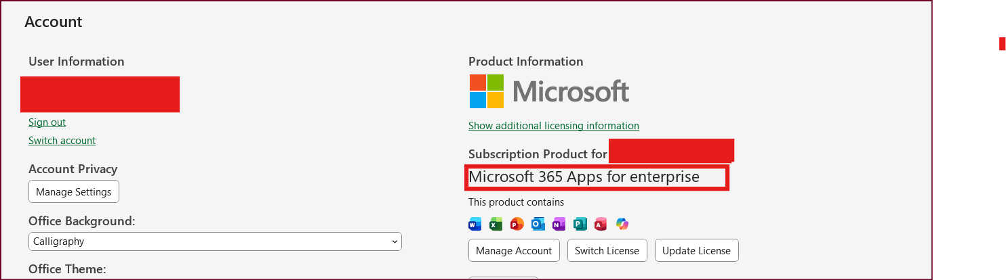Click the Office Background label

(82, 221)
